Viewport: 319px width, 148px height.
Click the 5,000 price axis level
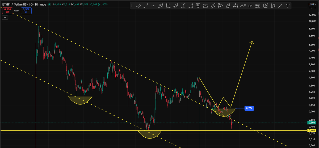[312, 45]
